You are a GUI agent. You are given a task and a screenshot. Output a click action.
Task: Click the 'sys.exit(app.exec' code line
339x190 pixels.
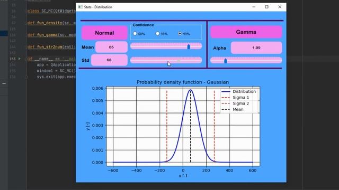(56, 77)
